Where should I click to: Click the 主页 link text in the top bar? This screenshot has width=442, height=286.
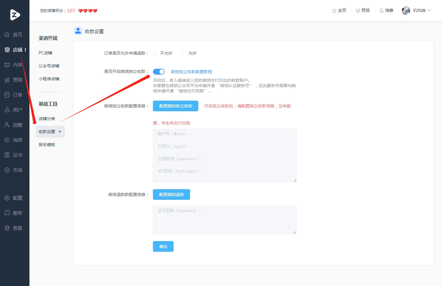342,11
